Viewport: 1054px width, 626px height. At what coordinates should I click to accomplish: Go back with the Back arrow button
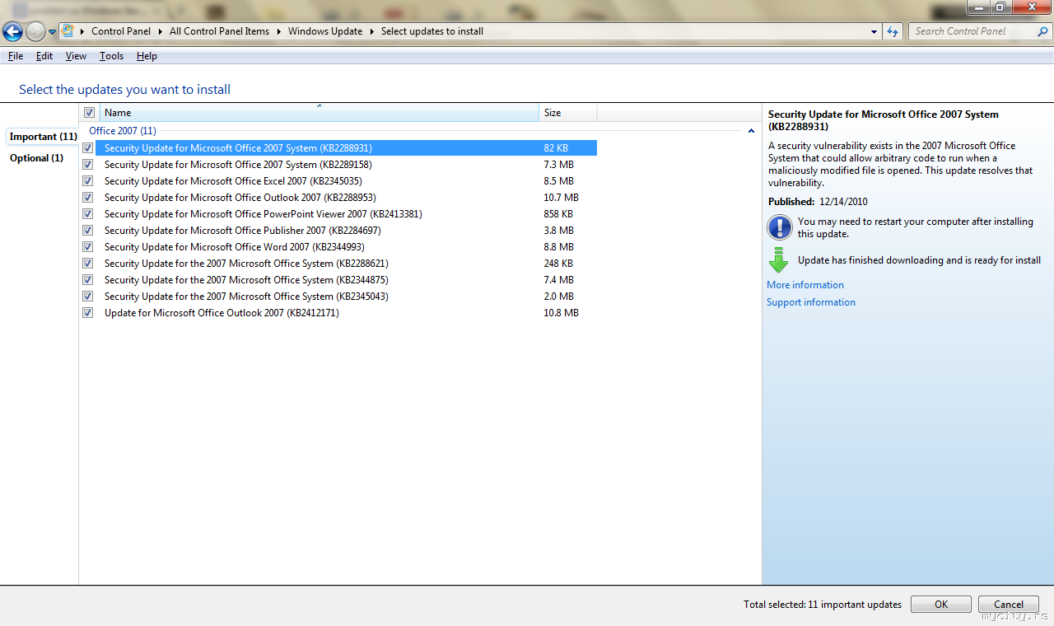coord(12,31)
